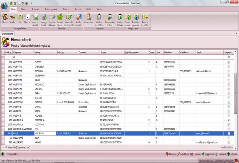Click the Importa elenchi icon
Image resolution: width=239 pixels, height=163 pixels.
35,20
